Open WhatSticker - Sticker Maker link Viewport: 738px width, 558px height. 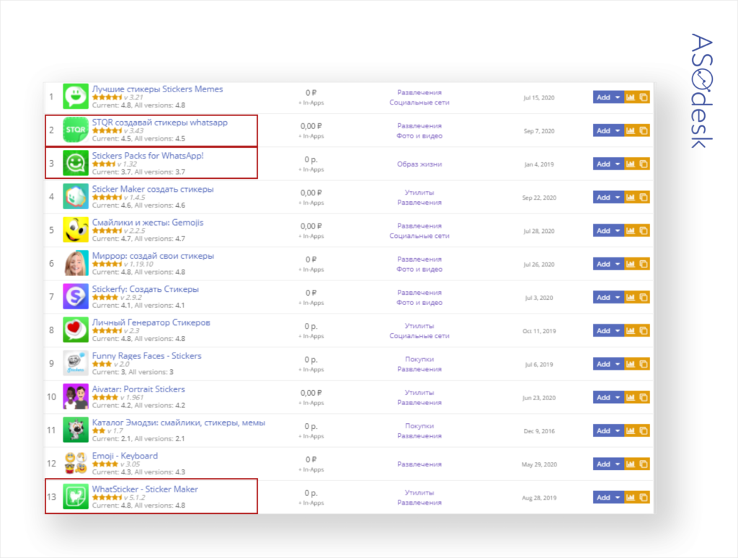[x=144, y=490]
